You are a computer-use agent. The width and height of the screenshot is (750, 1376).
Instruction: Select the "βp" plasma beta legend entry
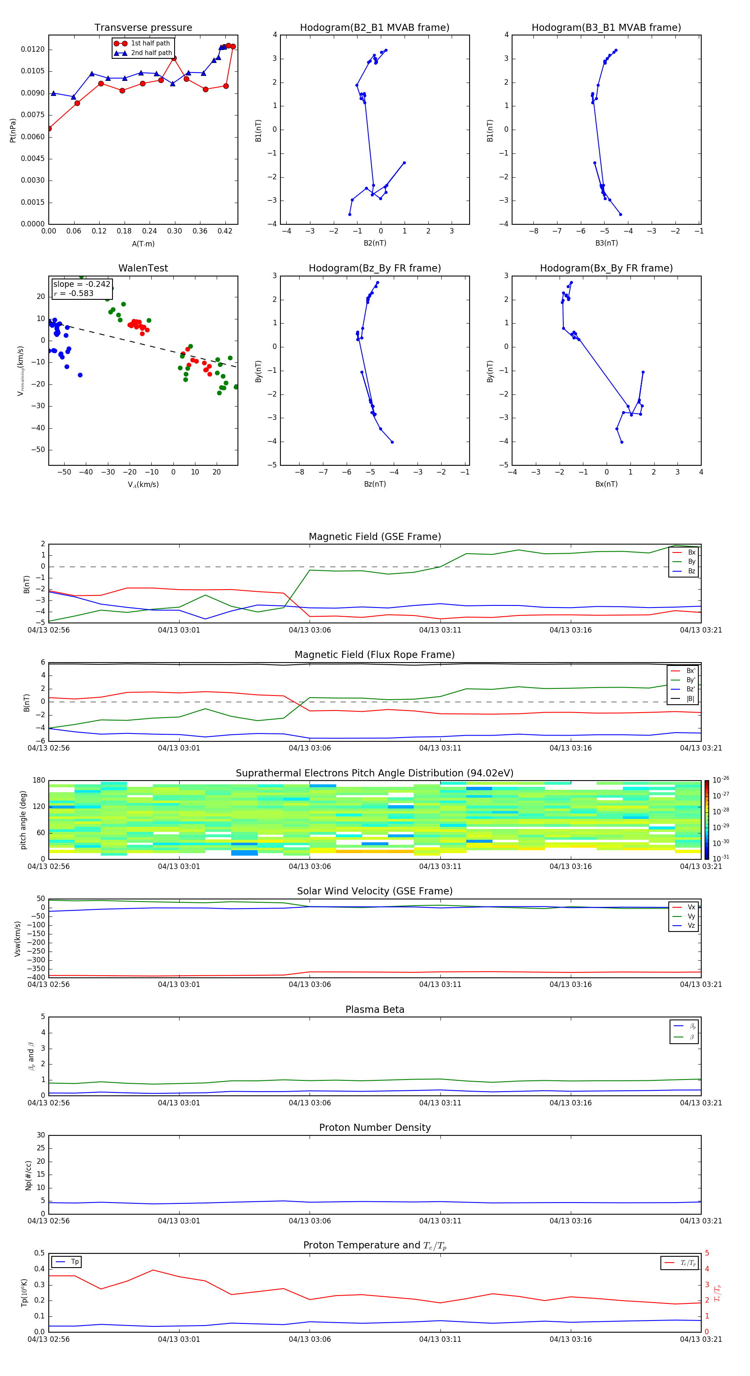click(x=684, y=1026)
